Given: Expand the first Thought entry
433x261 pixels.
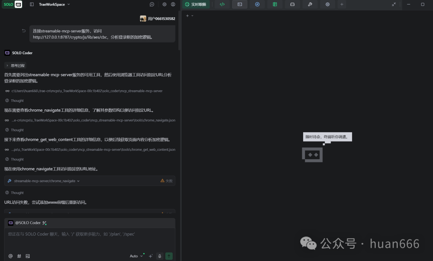Looking at the screenshot, I should click(x=14, y=101).
